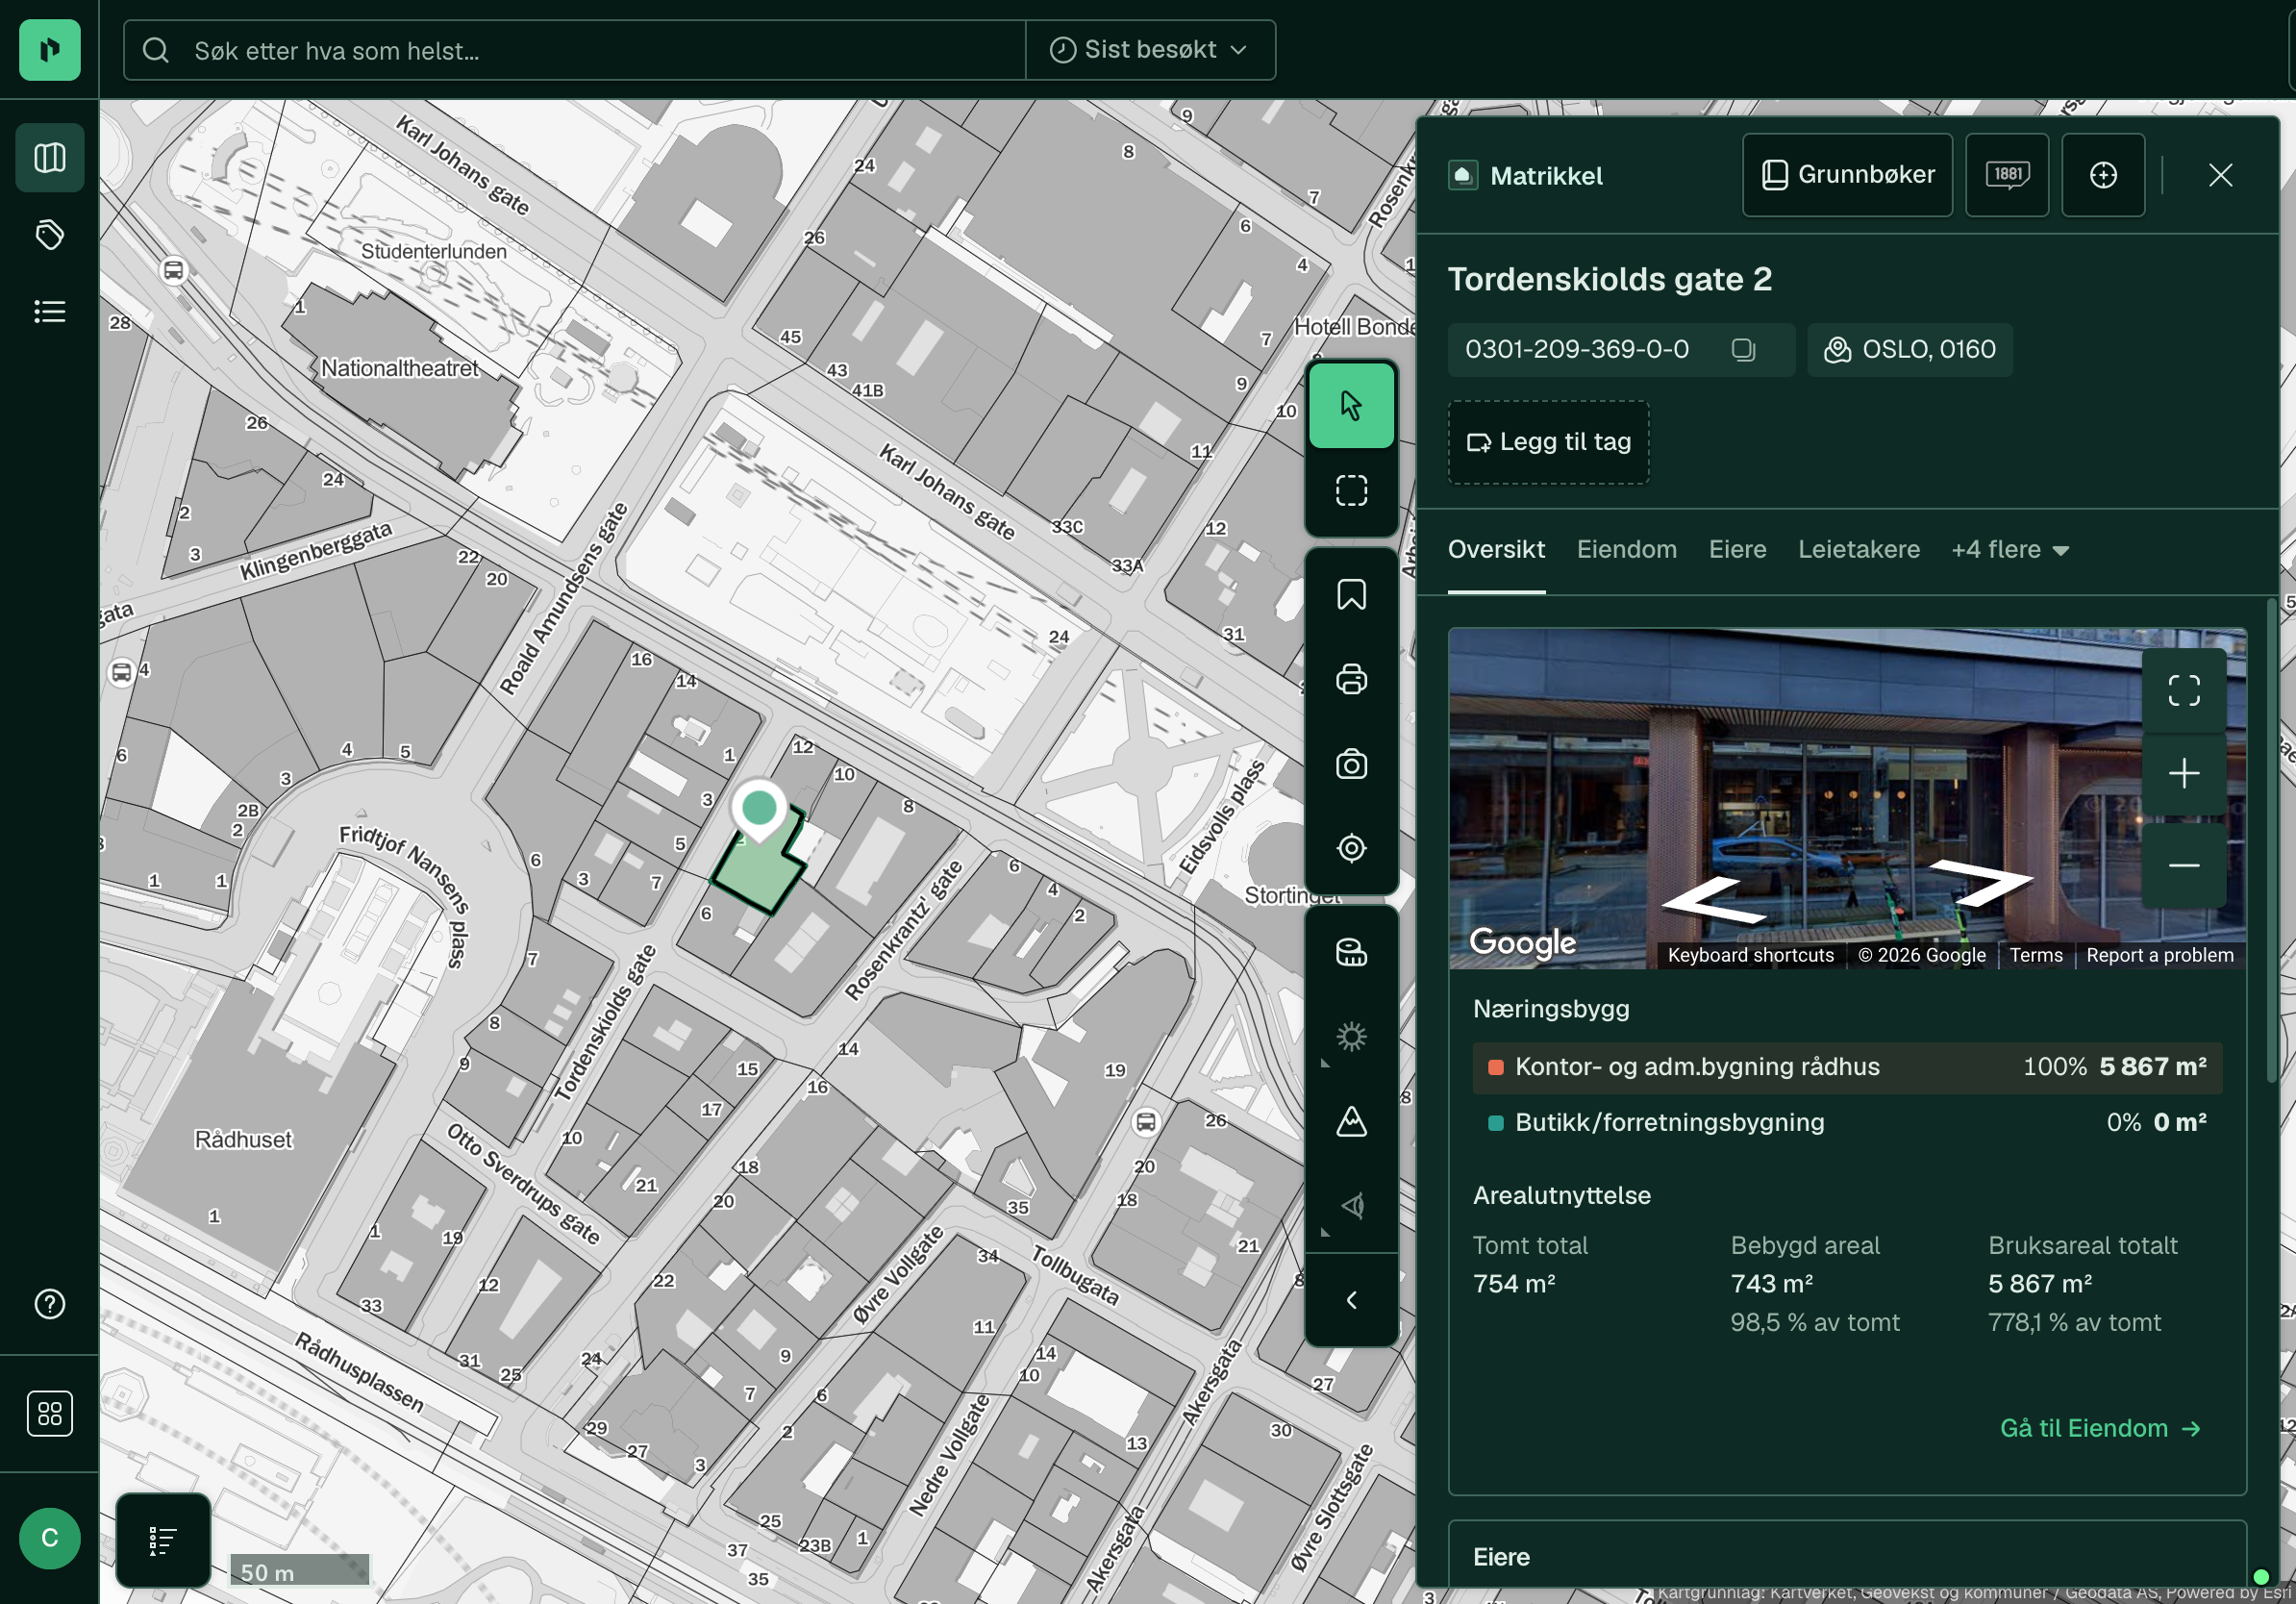This screenshot has width=2296, height=1604.
Task: Copy matrikkel number 0301-209-369-0-0
Action: [x=1743, y=349]
